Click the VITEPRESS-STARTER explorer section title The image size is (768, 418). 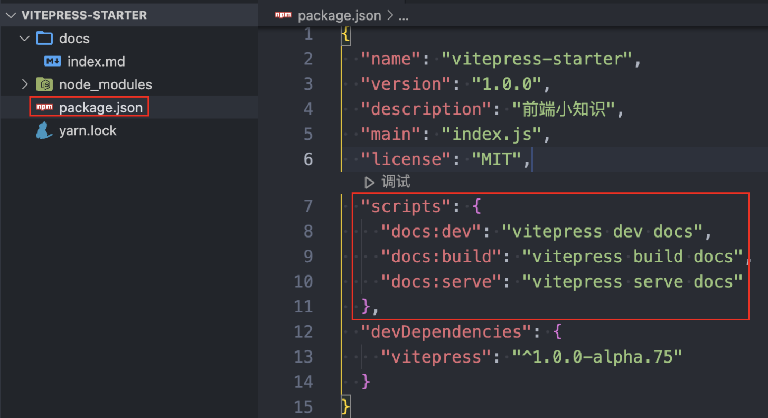(x=84, y=15)
